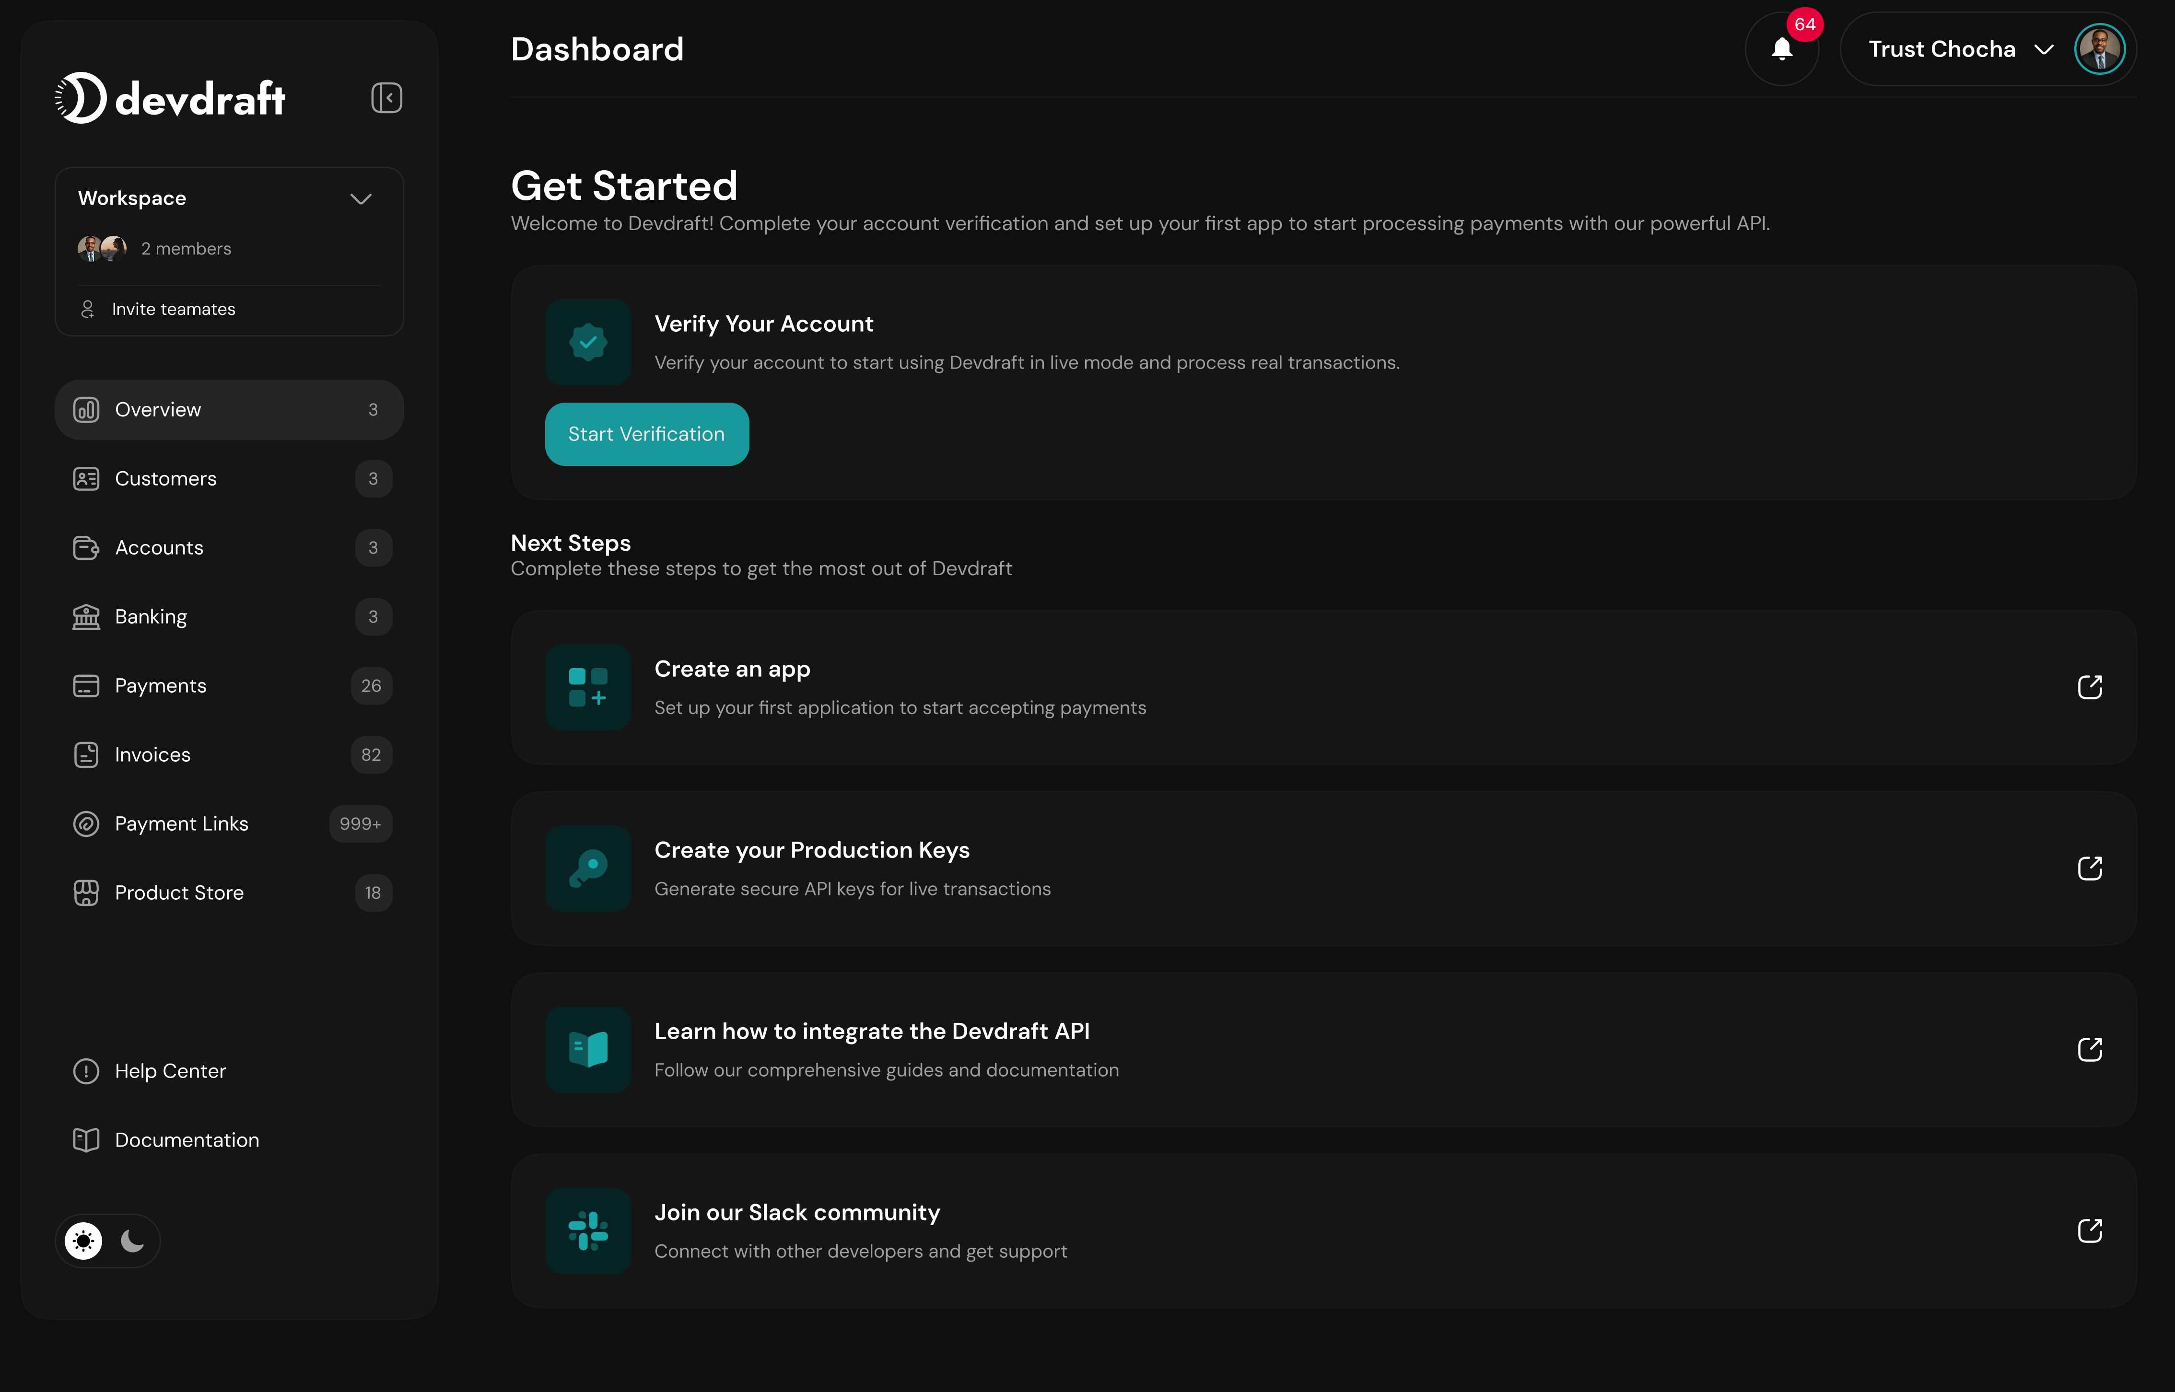Collapse the sidebar using the panel toggle
The height and width of the screenshot is (1392, 2175).
pos(386,98)
